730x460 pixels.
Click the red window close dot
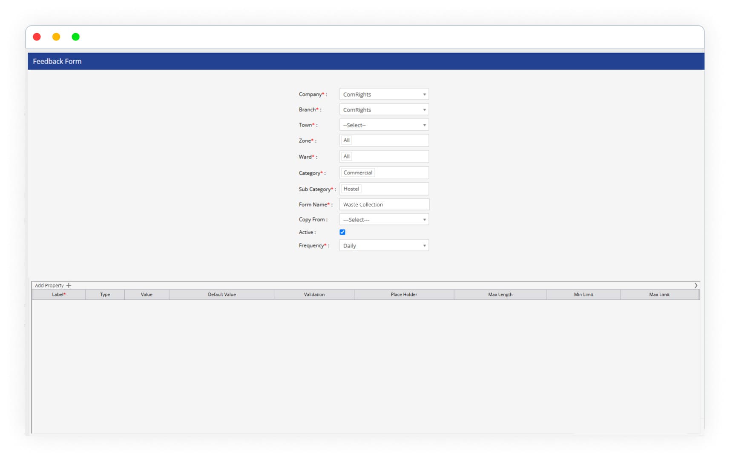click(37, 37)
